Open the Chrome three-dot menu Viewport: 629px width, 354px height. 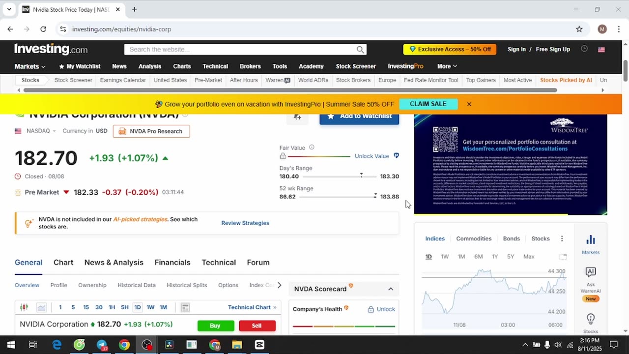pos(618,29)
